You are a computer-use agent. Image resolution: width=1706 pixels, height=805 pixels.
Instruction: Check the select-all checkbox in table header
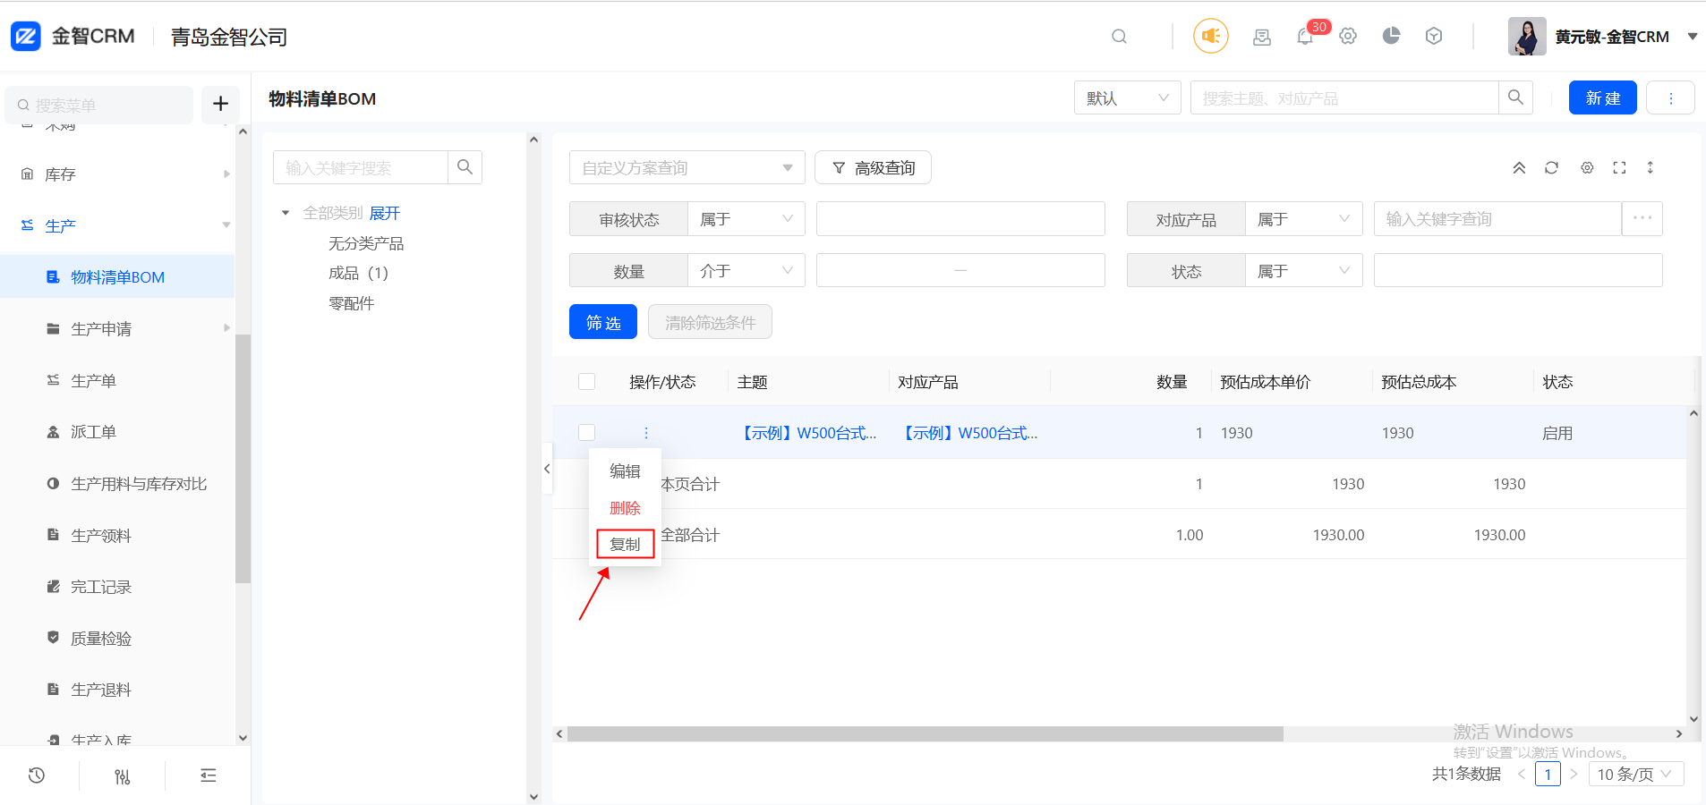point(587,382)
